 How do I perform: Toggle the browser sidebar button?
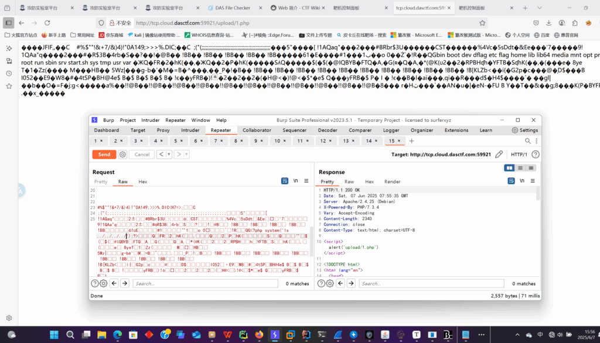tap(8, 23)
